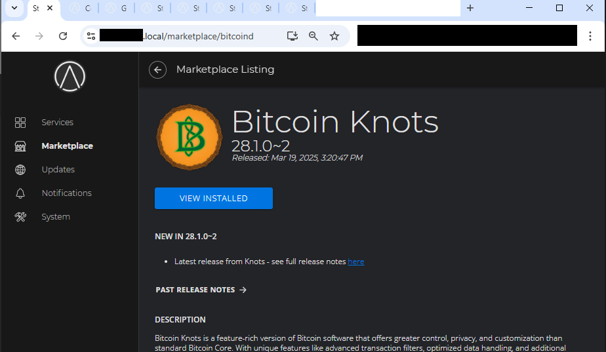Click the Released date text
The height and width of the screenshot is (352, 606).
[297, 158]
